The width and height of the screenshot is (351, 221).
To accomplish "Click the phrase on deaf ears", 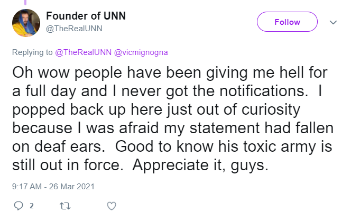I will (59, 147).
